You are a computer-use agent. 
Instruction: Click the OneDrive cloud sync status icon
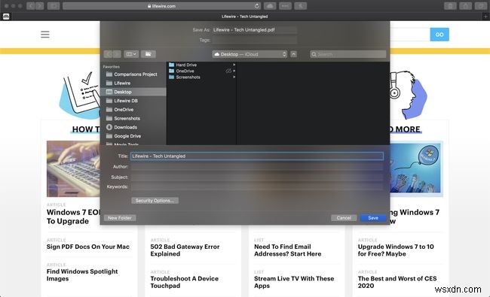click(x=228, y=71)
